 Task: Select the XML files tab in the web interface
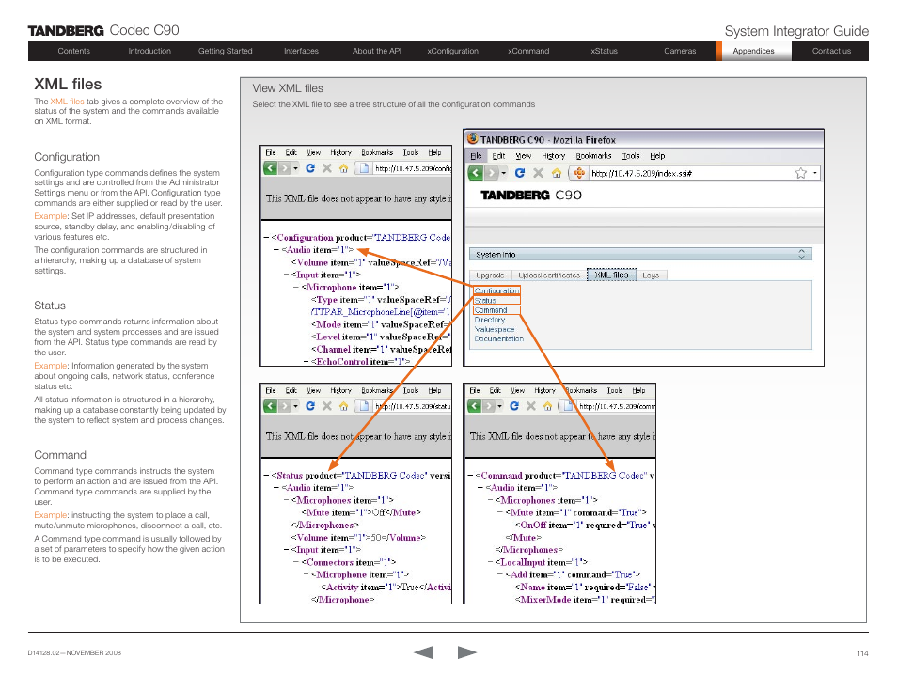pyautogui.click(x=611, y=275)
